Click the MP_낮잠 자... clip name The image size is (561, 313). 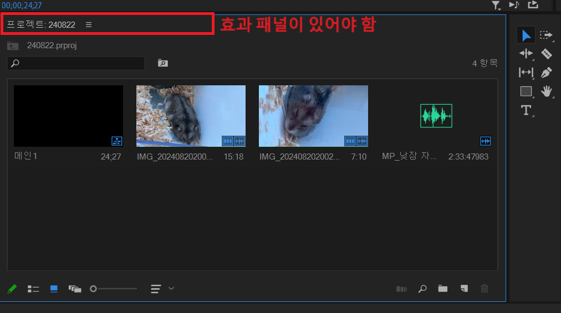coord(409,156)
